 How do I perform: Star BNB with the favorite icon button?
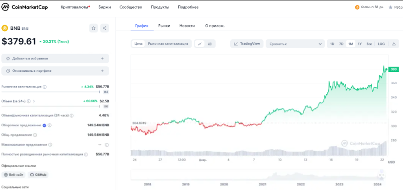pyautogui.click(x=94, y=28)
